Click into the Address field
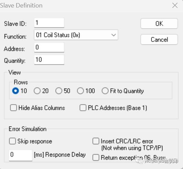183x169 pixels. [49, 48]
